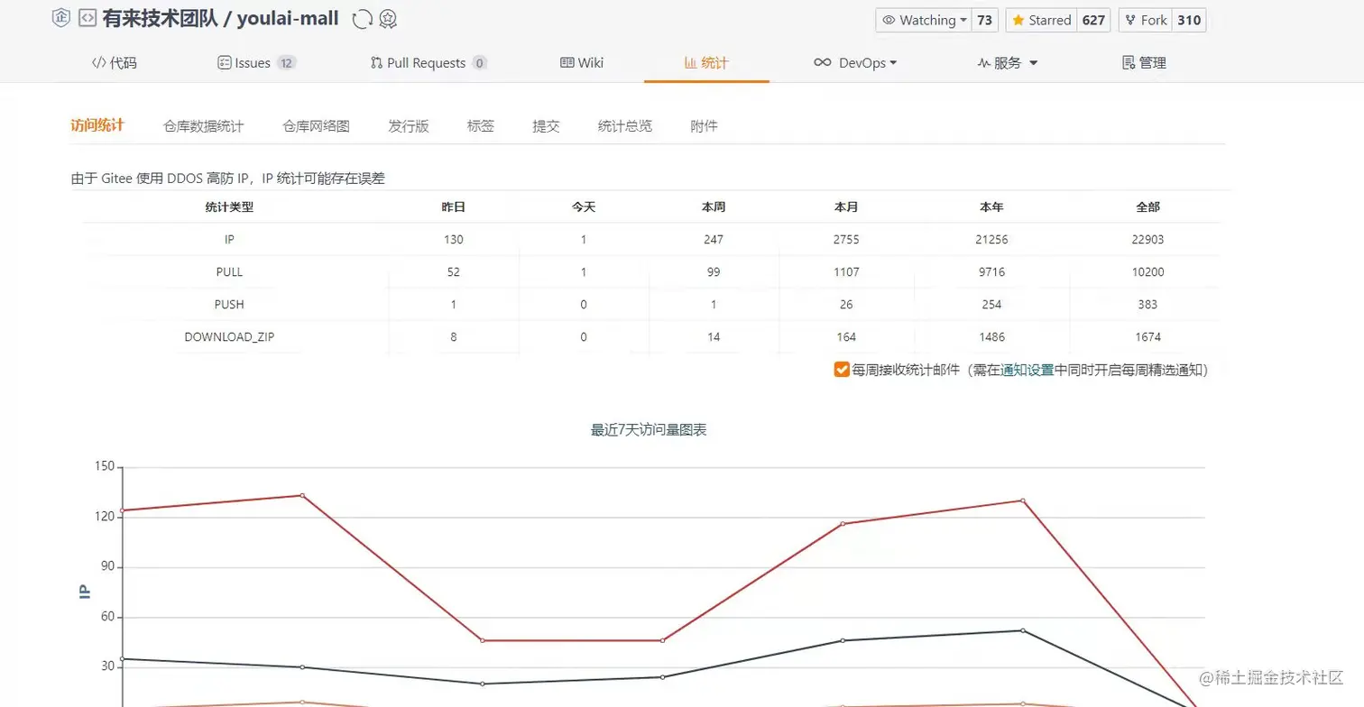Open the stargazers count 627
The height and width of the screenshot is (707, 1364).
pyautogui.click(x=1093, y=20)
